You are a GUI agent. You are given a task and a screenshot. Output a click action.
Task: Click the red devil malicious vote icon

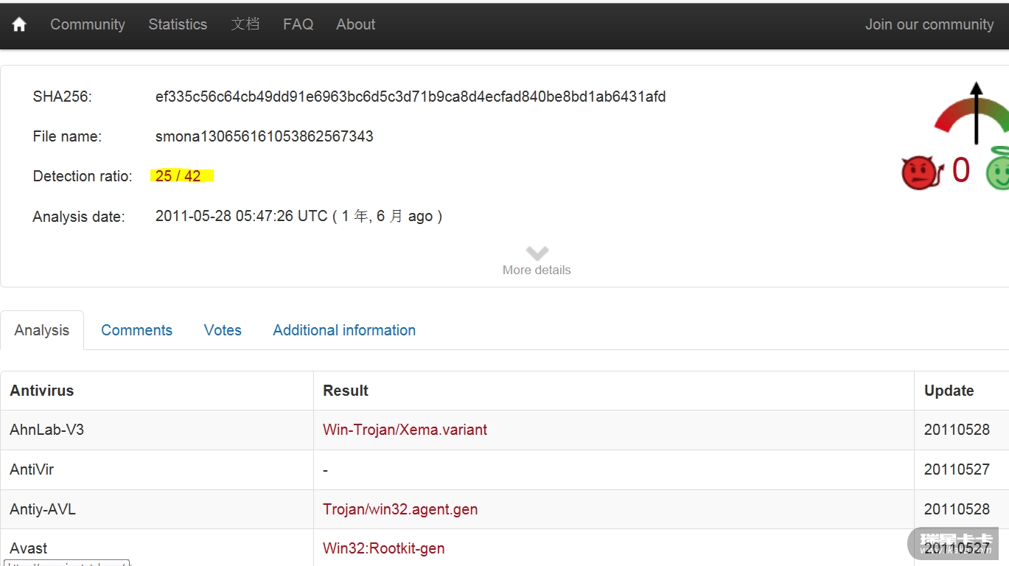921,173
